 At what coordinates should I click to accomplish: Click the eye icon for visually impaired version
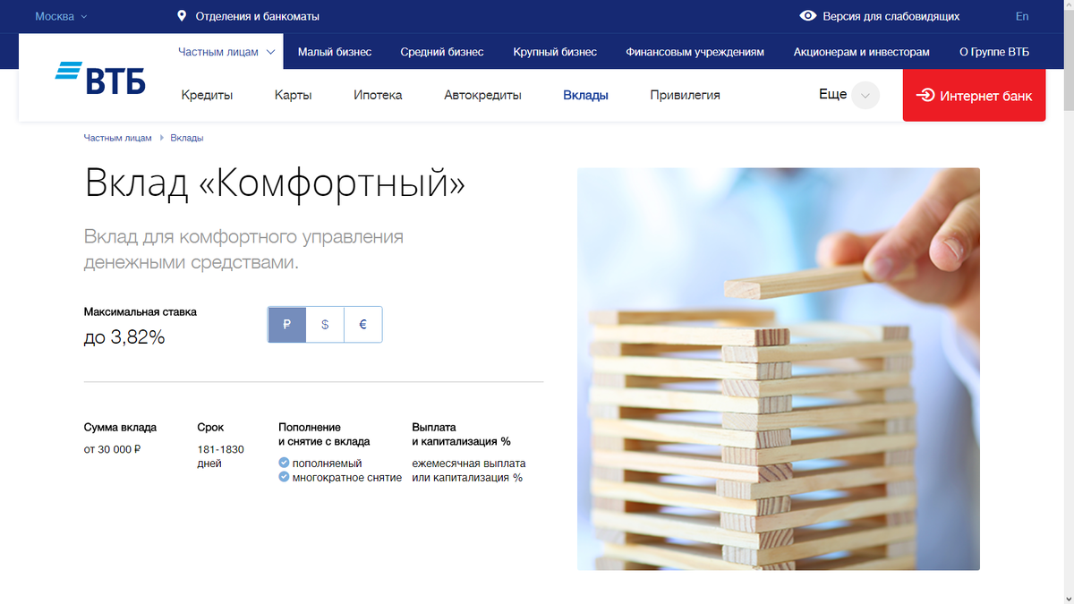[808, 16]
